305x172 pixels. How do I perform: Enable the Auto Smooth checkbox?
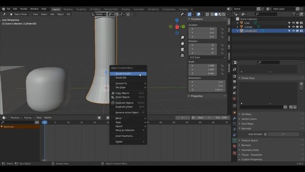coord(265,134)
